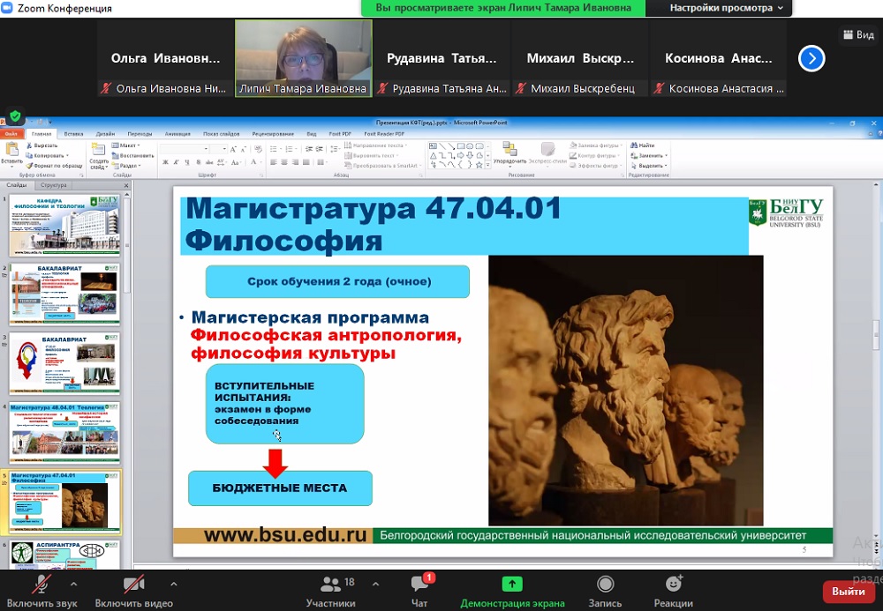Click the green shield encryption icon
Image resolution: width=883 pixels, height=611 pixels.
[15, 115]
